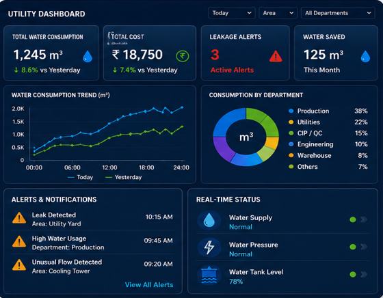Click the 1,245 m³ consumption value
The height and width of the screenshot is (298, 383).
coord(38,55)
